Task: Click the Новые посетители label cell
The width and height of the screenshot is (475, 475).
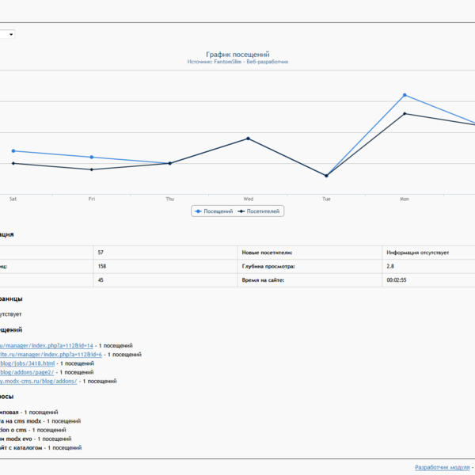Action: [x=310, y=253]
